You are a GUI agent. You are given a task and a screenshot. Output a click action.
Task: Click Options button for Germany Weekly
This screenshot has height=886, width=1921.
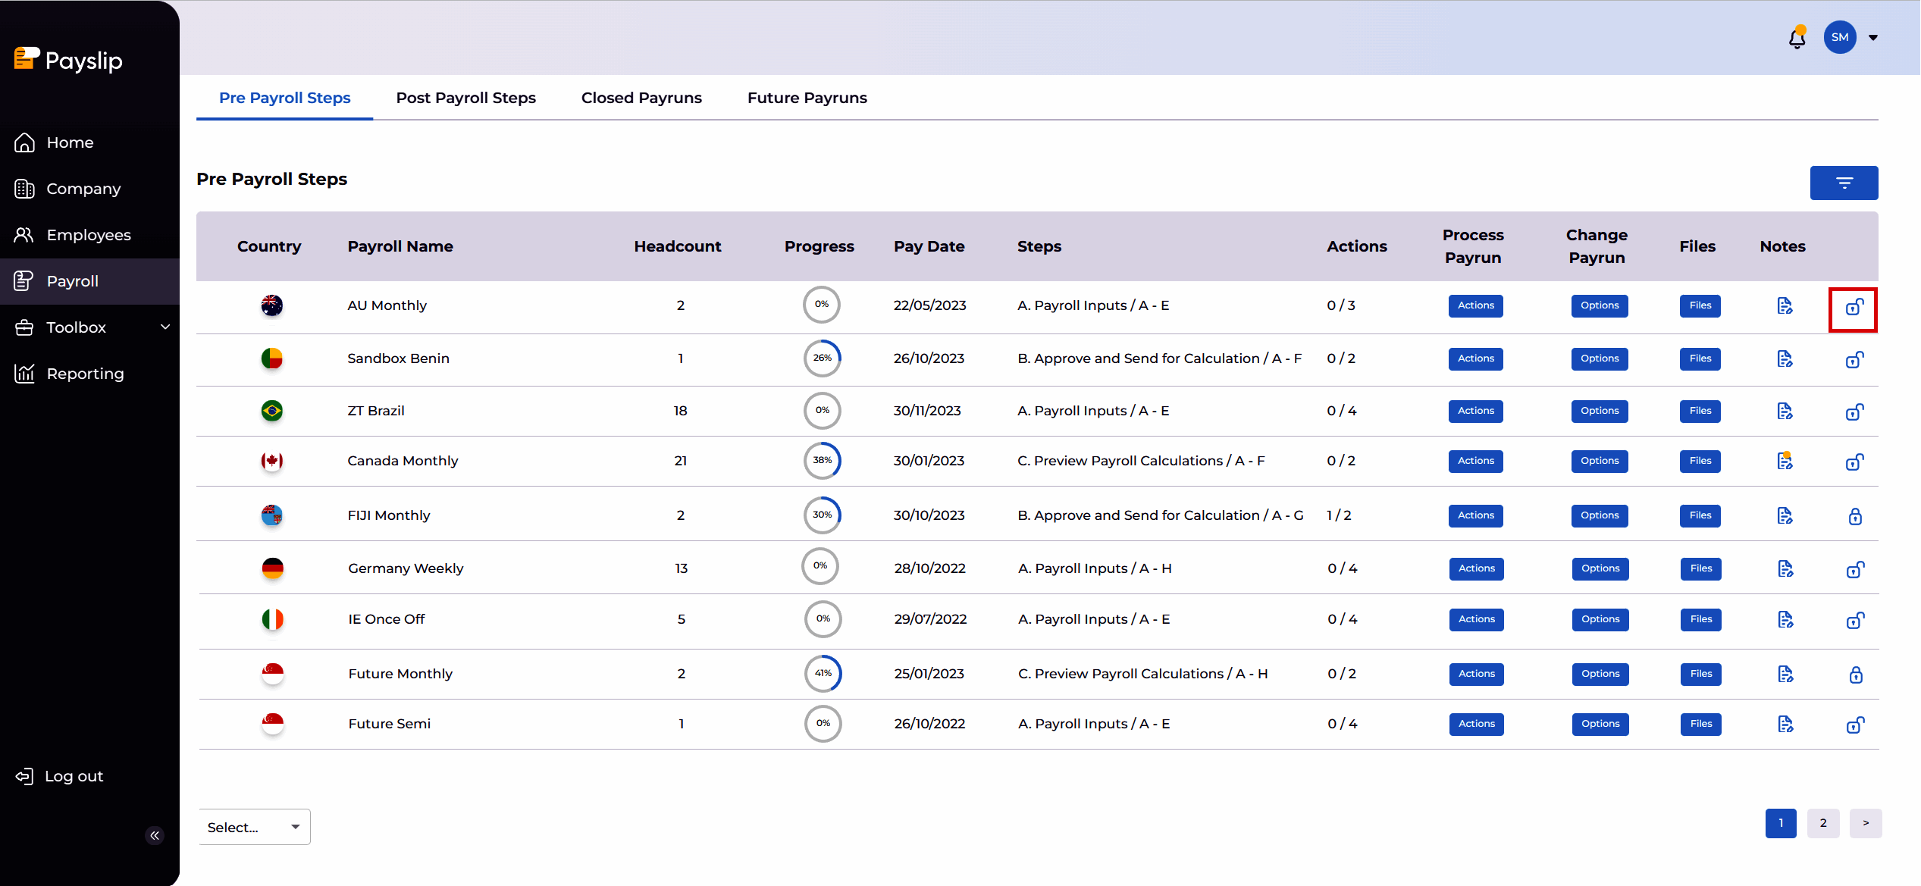click(1600, 568)
